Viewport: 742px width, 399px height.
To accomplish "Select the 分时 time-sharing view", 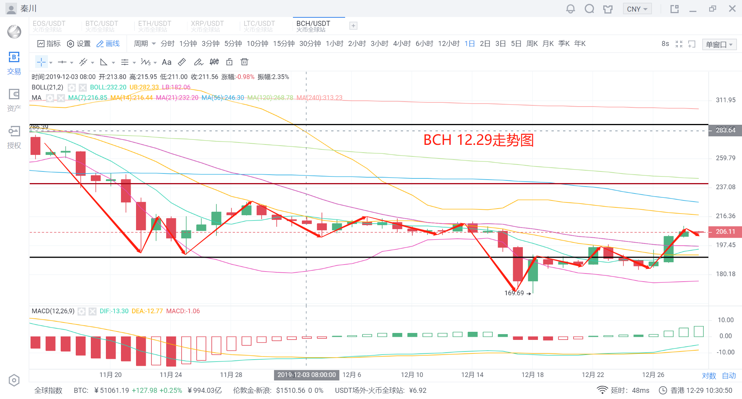I will point(168,44).
